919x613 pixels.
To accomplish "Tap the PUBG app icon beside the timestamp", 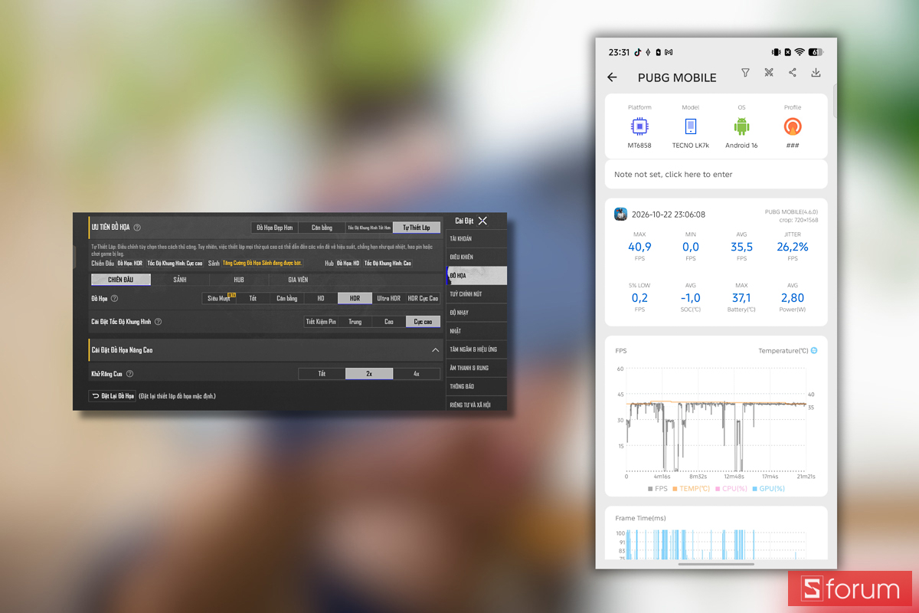I will (x=621, y=215).
